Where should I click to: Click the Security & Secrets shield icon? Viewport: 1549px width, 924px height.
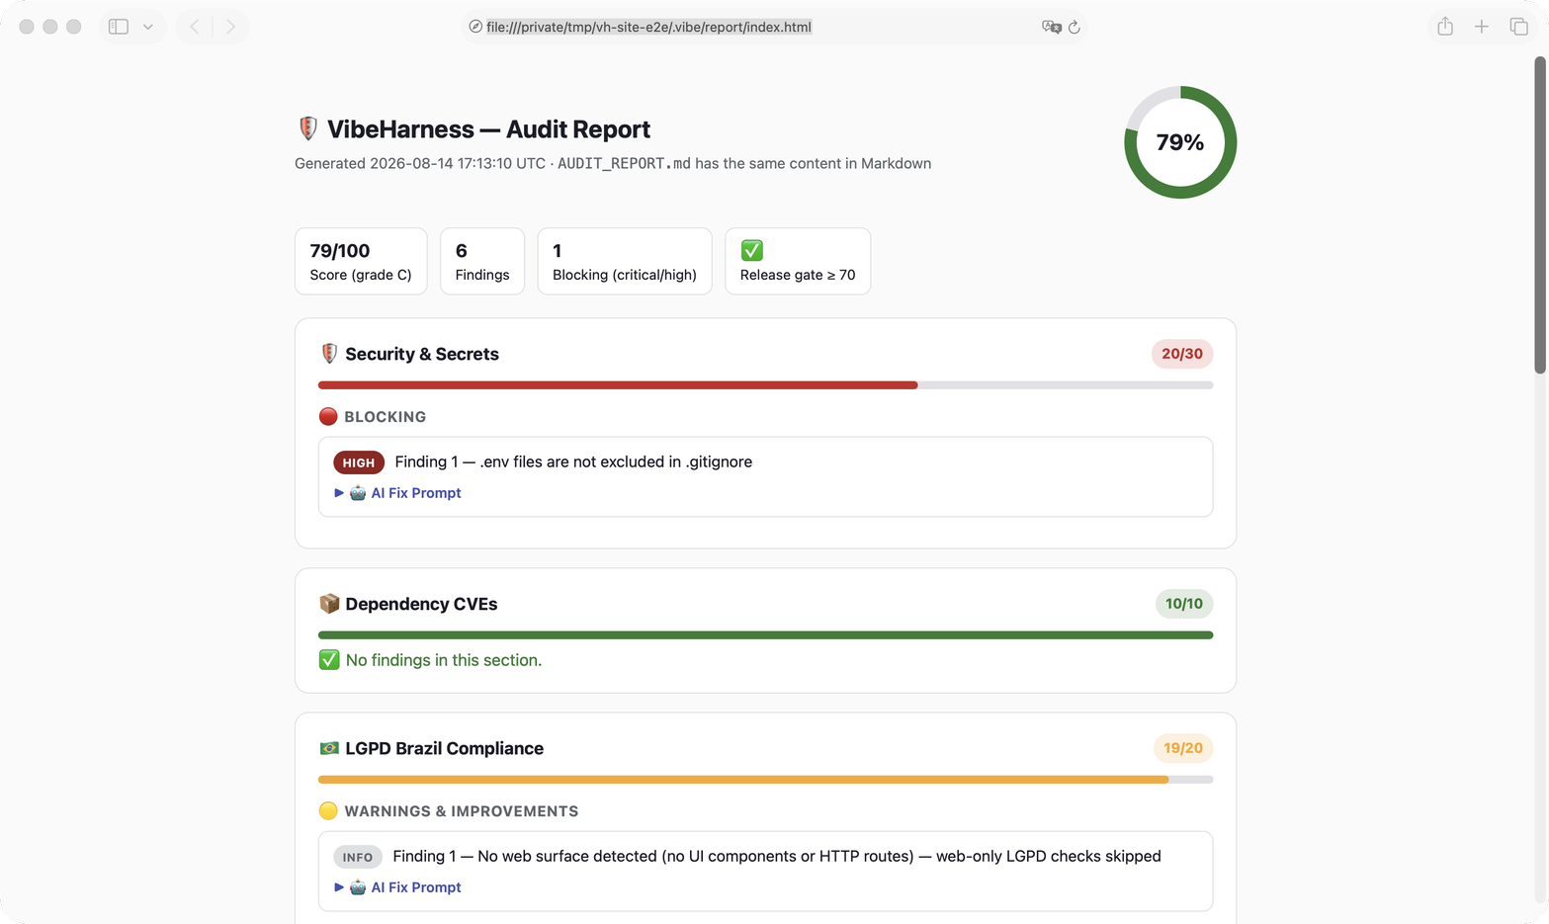pos(330,354)
